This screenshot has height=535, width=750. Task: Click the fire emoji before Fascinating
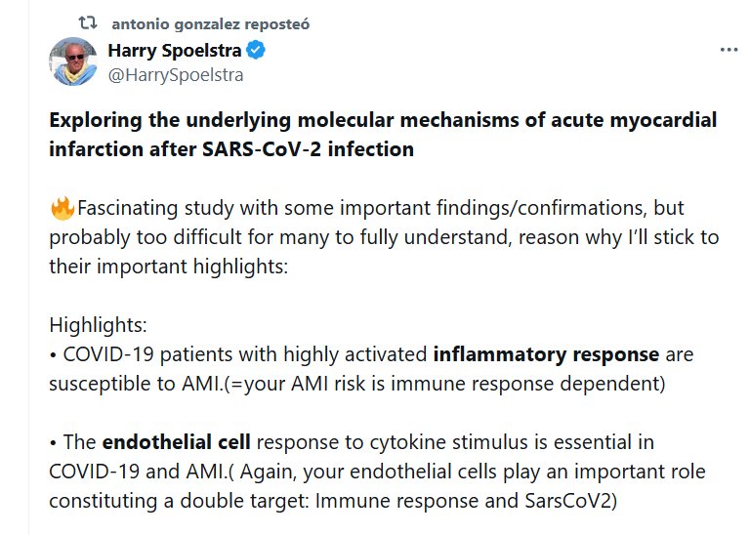click(62, 209)
